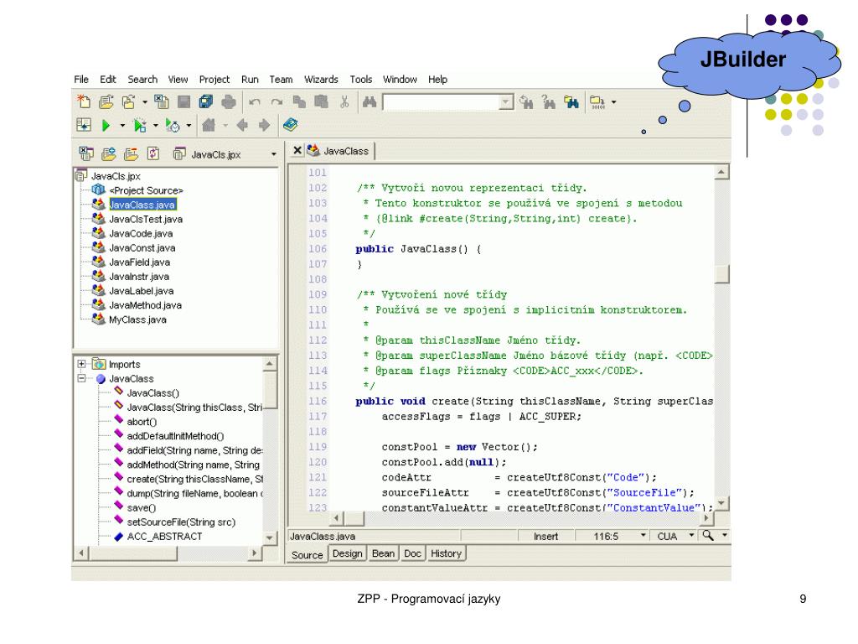
Task: Click the search text input field
Action: coord(441,101)
